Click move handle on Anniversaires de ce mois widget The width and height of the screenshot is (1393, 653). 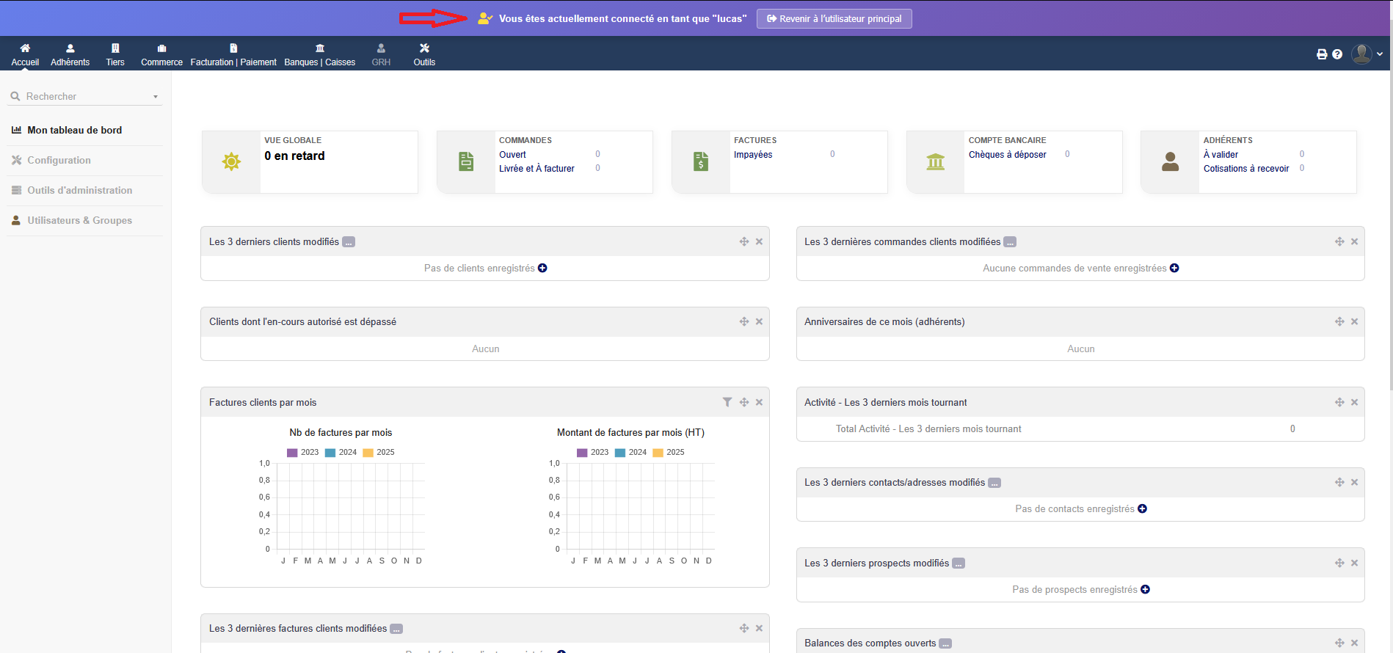pos(1339,321)
